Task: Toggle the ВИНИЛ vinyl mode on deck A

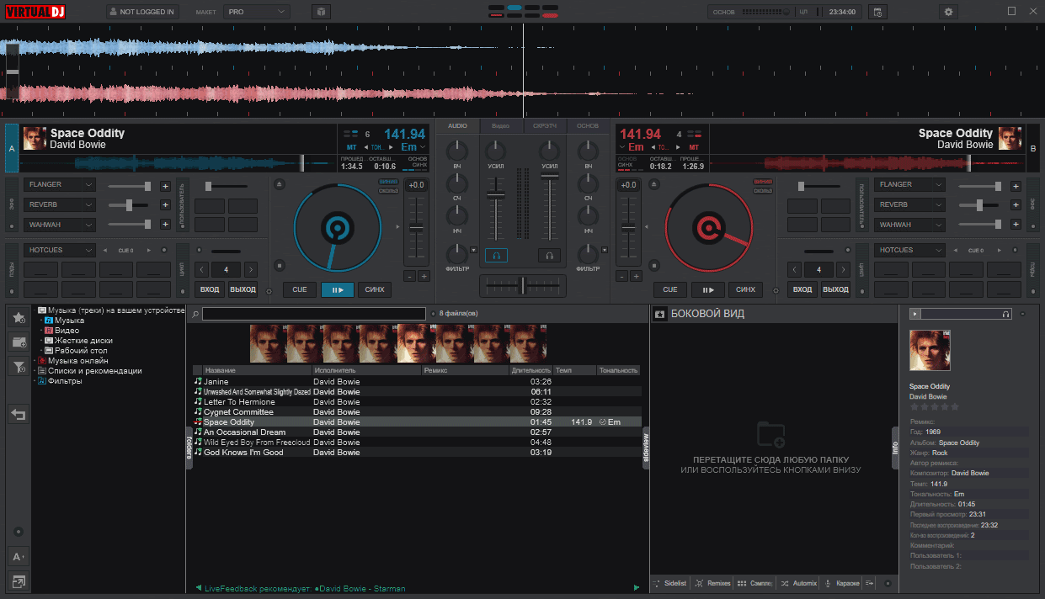Action: 388,182
